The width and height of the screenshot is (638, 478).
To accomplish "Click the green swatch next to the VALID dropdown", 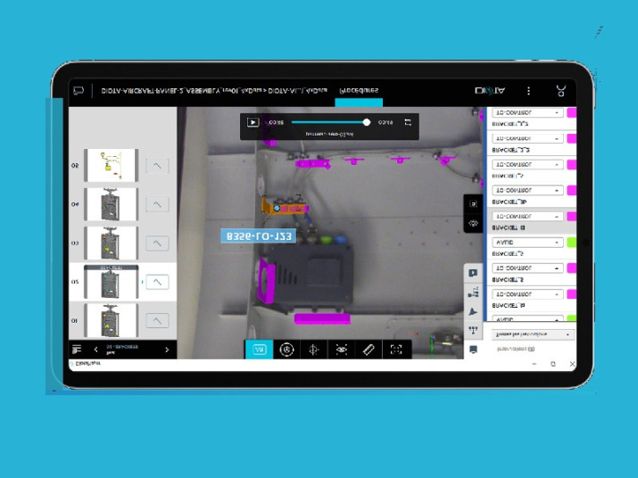I will (572, 243).
